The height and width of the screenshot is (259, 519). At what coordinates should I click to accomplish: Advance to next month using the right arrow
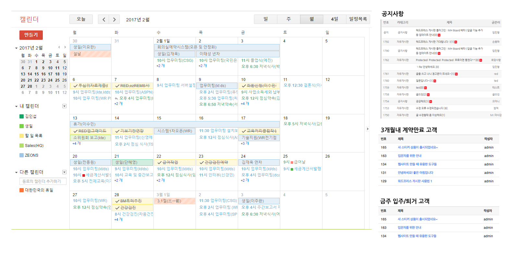(x=114, y=19)
